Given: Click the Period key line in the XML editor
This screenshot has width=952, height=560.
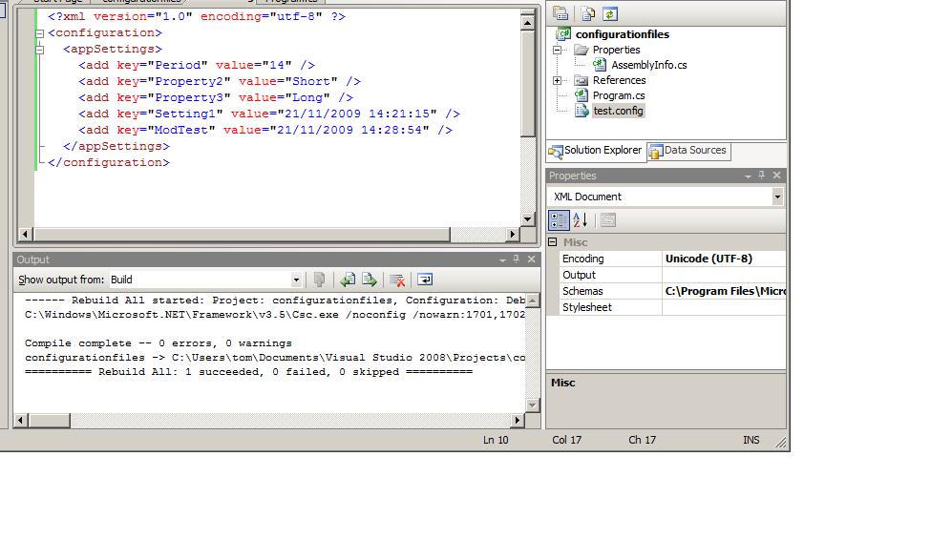Looking at the screenshot, I should 197,66.
